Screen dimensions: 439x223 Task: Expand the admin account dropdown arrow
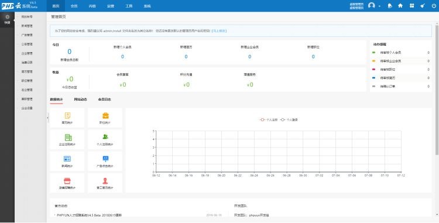tap(380, 6)
